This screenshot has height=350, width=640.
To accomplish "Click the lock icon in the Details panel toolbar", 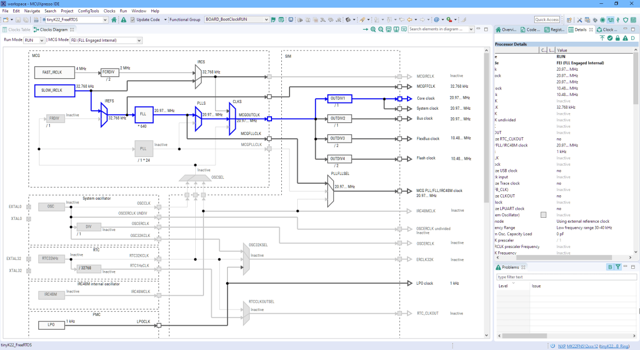I will 618,37.
